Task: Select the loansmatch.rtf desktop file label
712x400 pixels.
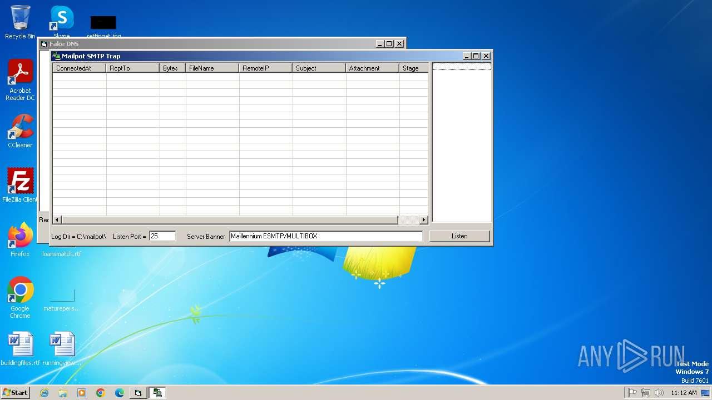Action: point(62,254)
